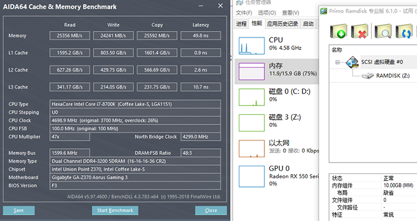Open the 查看(V) menu in Task Manager

(291, 13)
